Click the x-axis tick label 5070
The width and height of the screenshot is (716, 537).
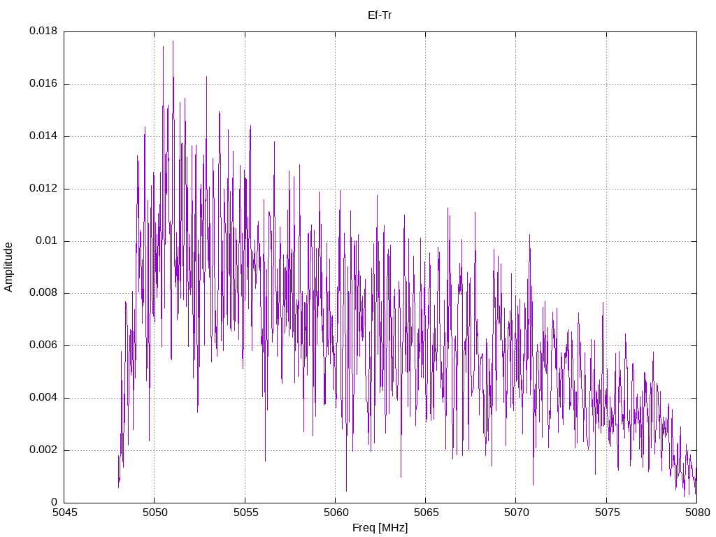click(517, 513)
